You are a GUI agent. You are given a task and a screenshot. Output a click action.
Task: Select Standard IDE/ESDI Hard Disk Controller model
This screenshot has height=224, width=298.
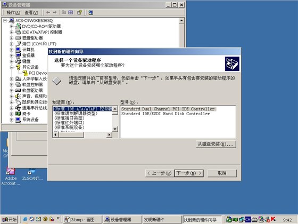165,114
